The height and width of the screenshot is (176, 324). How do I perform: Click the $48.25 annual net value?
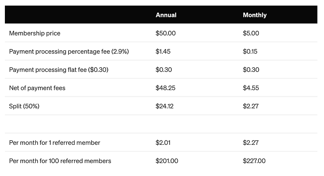click(x=165, y=88)
